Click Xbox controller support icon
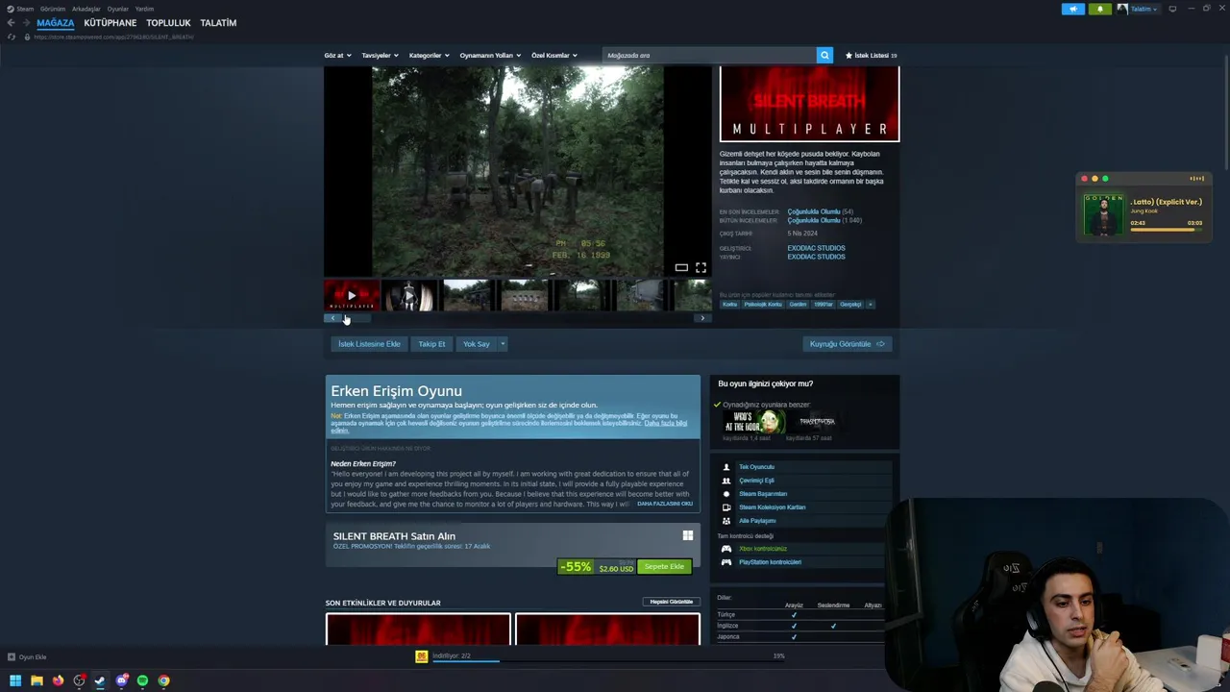The width and height of the screenshot is (1230, 692). tap(726, 549)
